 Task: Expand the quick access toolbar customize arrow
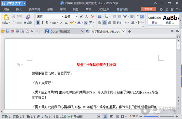coord(42,31)
